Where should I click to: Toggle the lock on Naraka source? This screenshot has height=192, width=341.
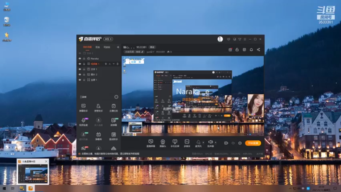(x=84, y=58)
